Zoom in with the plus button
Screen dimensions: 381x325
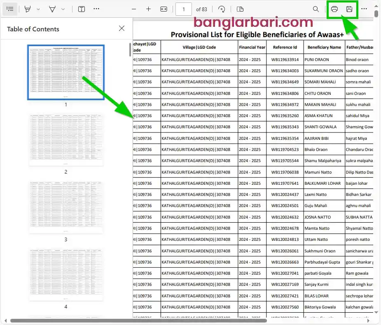tap(148, 9)
